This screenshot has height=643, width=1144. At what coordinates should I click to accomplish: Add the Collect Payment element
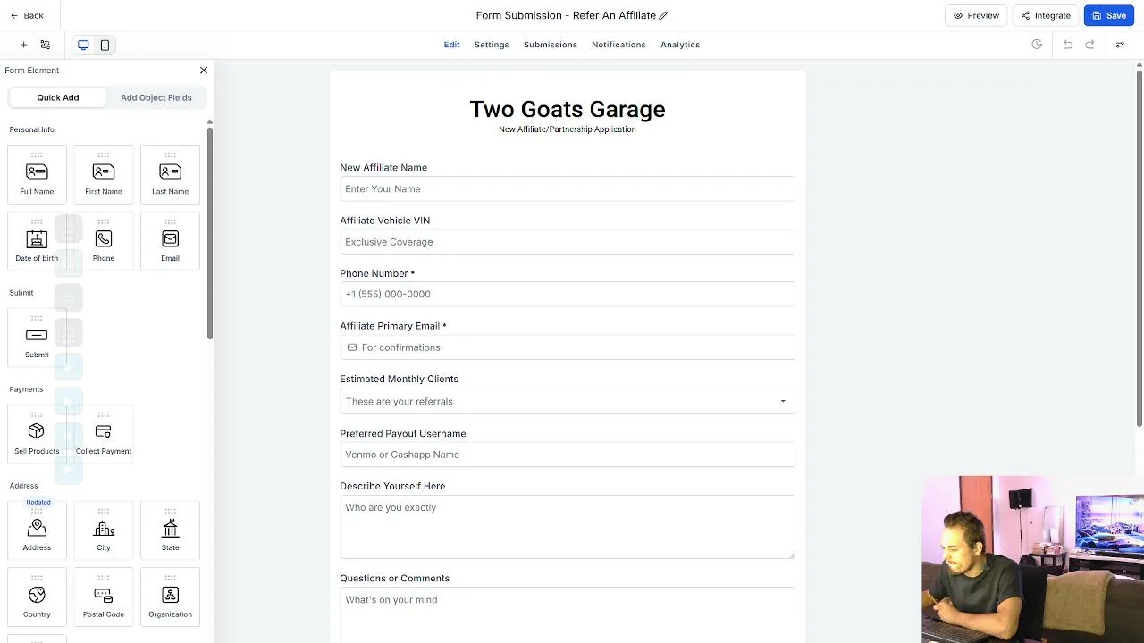pos(104,434)
